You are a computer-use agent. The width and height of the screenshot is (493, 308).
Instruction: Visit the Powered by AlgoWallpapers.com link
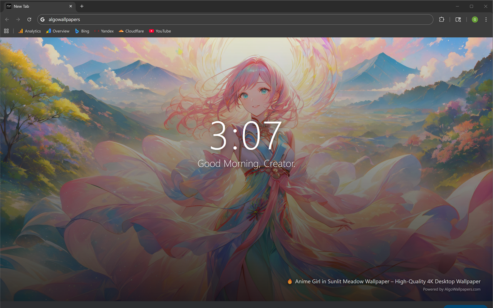click(x=451, y=289)
